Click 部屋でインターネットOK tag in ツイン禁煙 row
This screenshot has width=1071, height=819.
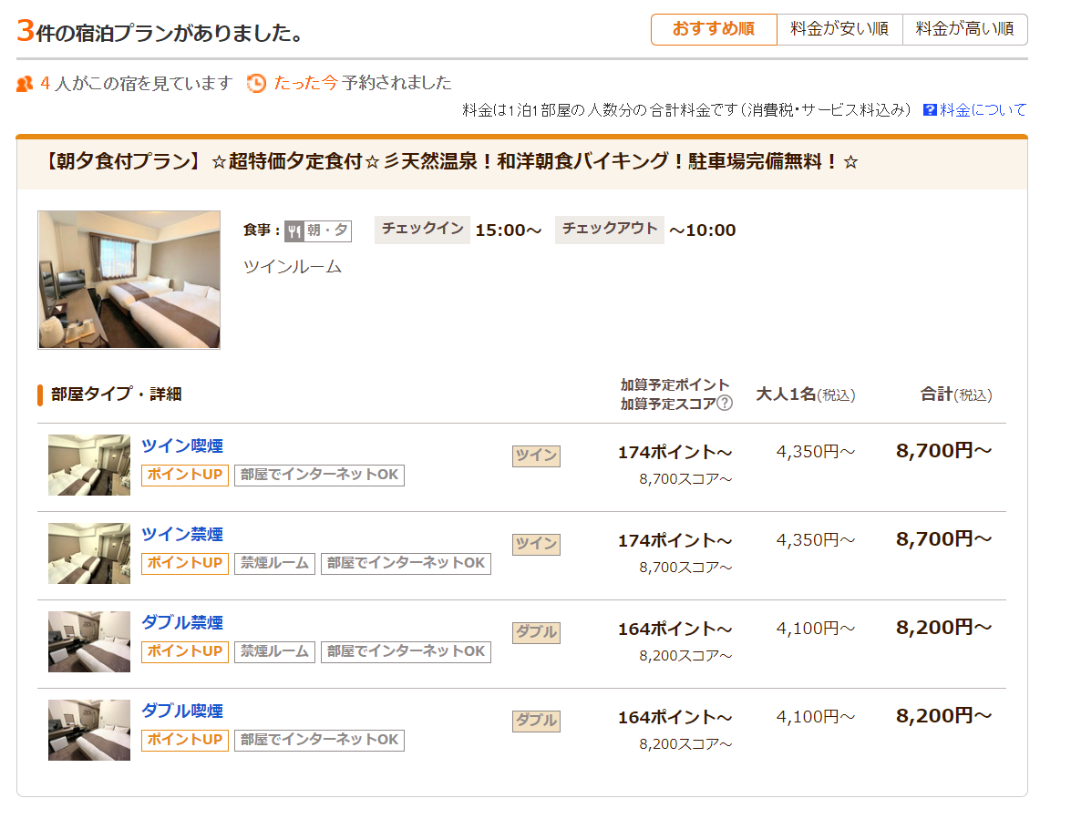click(406, 563)
